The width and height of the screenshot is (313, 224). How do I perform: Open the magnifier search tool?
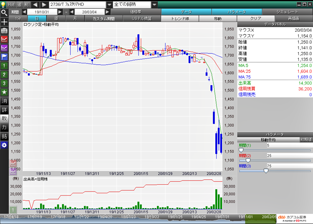[4, 12]
